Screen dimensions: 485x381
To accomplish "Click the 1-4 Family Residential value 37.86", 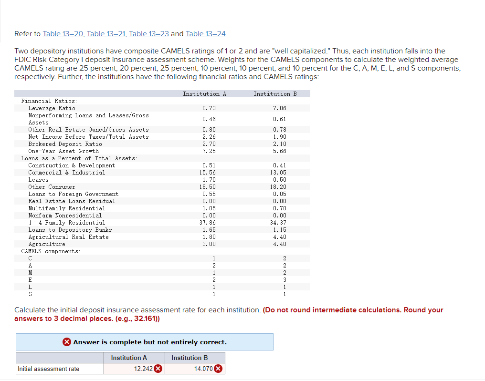I will point(208,223).
